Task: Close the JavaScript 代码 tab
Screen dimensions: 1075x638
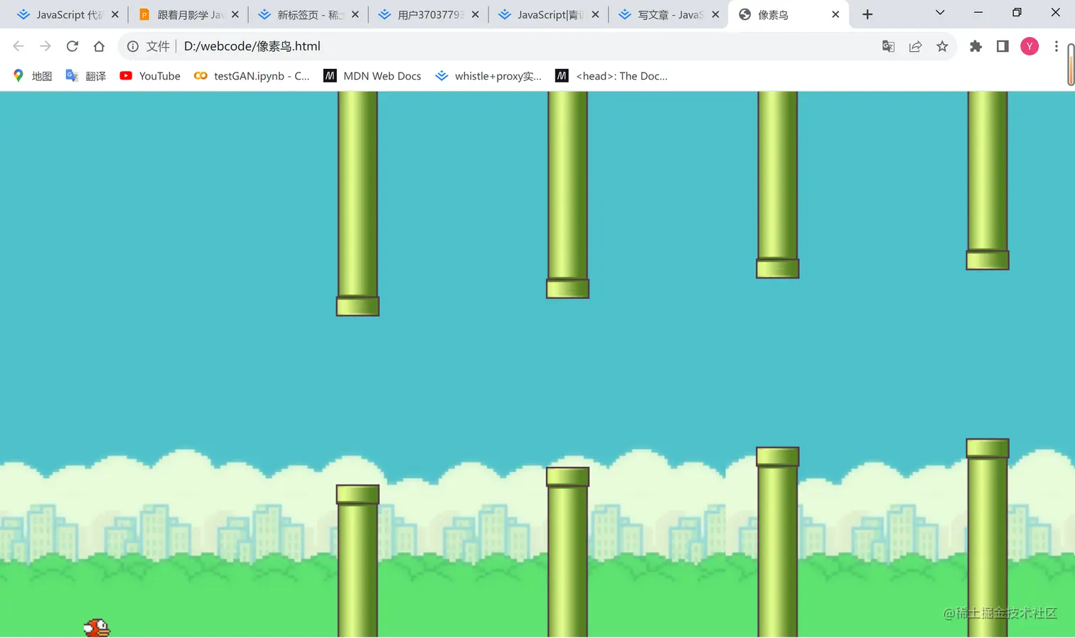Action: pyautogui.click(x=115, y=14)
